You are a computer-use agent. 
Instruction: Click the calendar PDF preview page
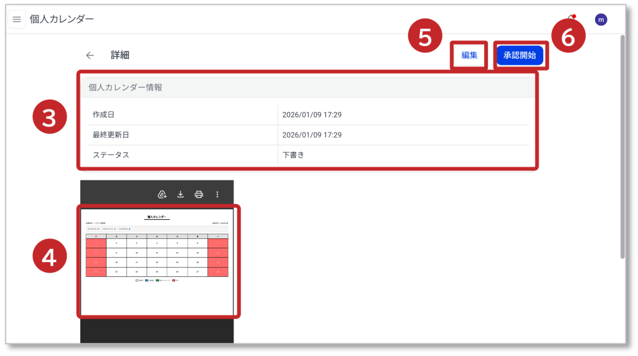click(157, 261)
